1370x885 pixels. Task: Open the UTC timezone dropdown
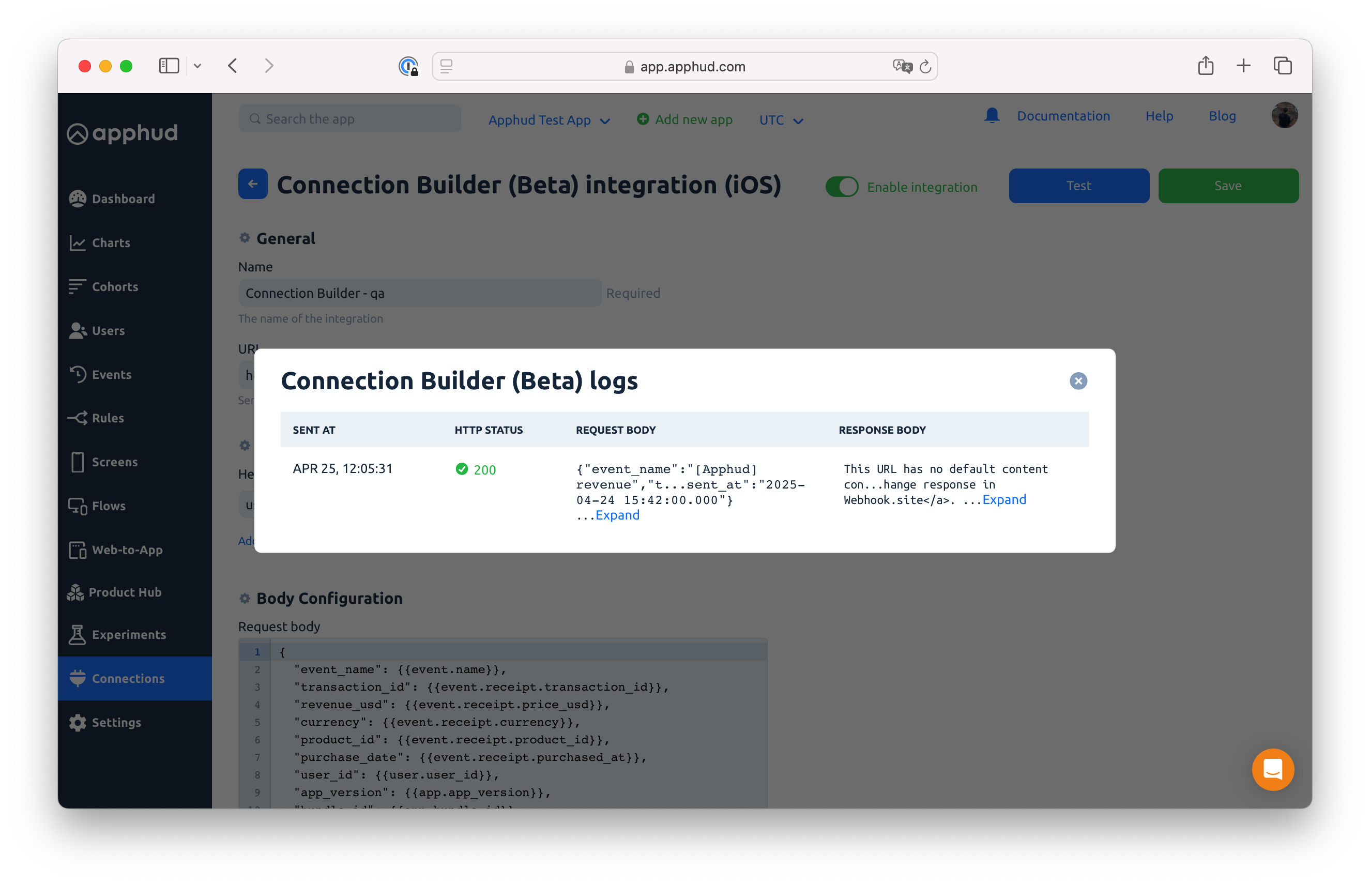(781, 120)
